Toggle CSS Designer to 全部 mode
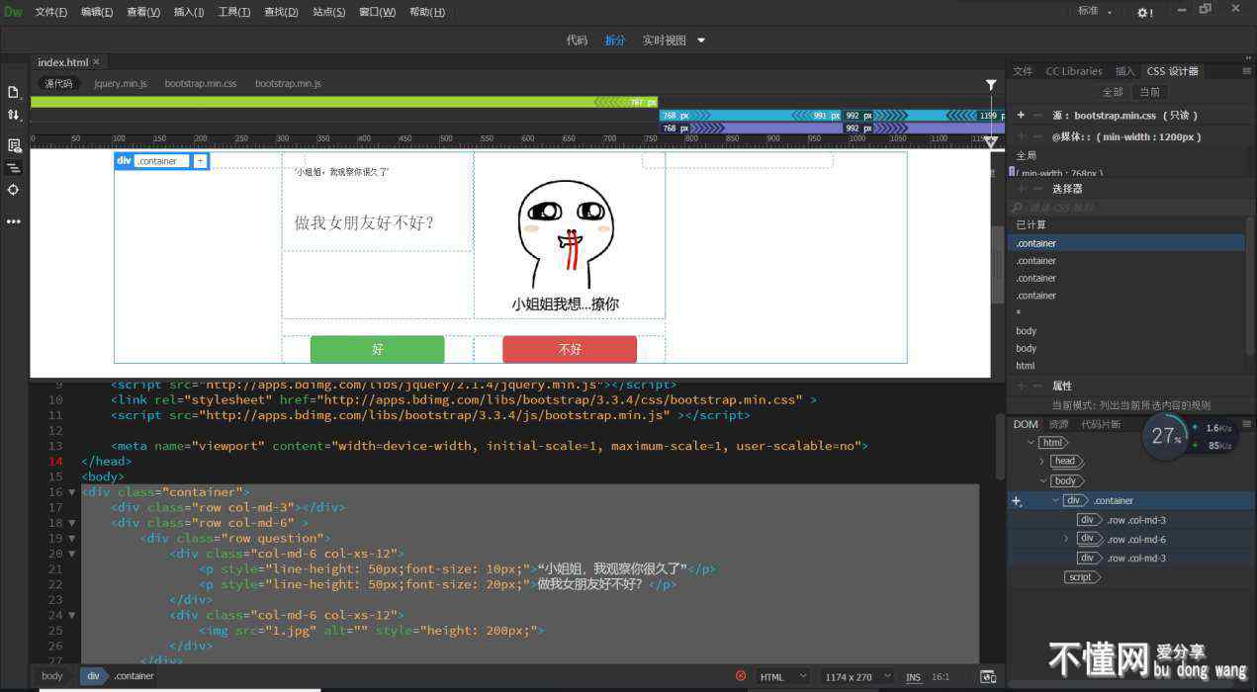This screenshot has height=692, width=1257. click(1113, 92)
